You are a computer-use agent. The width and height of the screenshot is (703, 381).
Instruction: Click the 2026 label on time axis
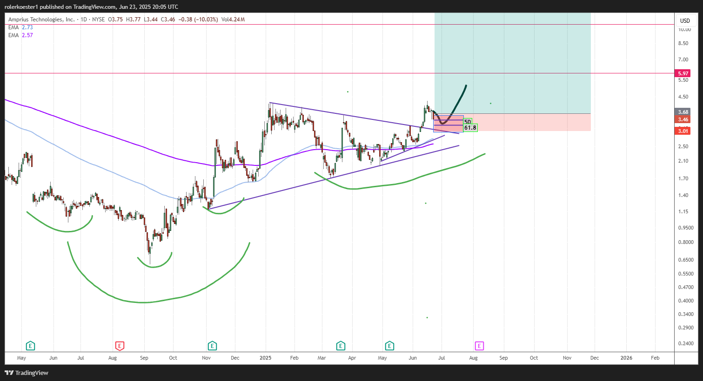point(627,358)
